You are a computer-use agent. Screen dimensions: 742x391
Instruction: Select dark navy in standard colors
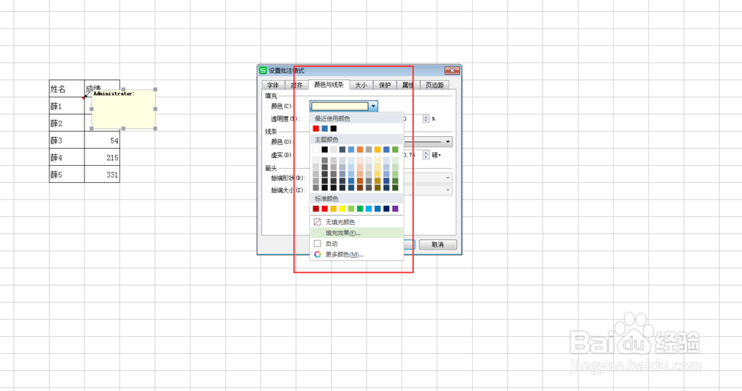coord(387,209)
